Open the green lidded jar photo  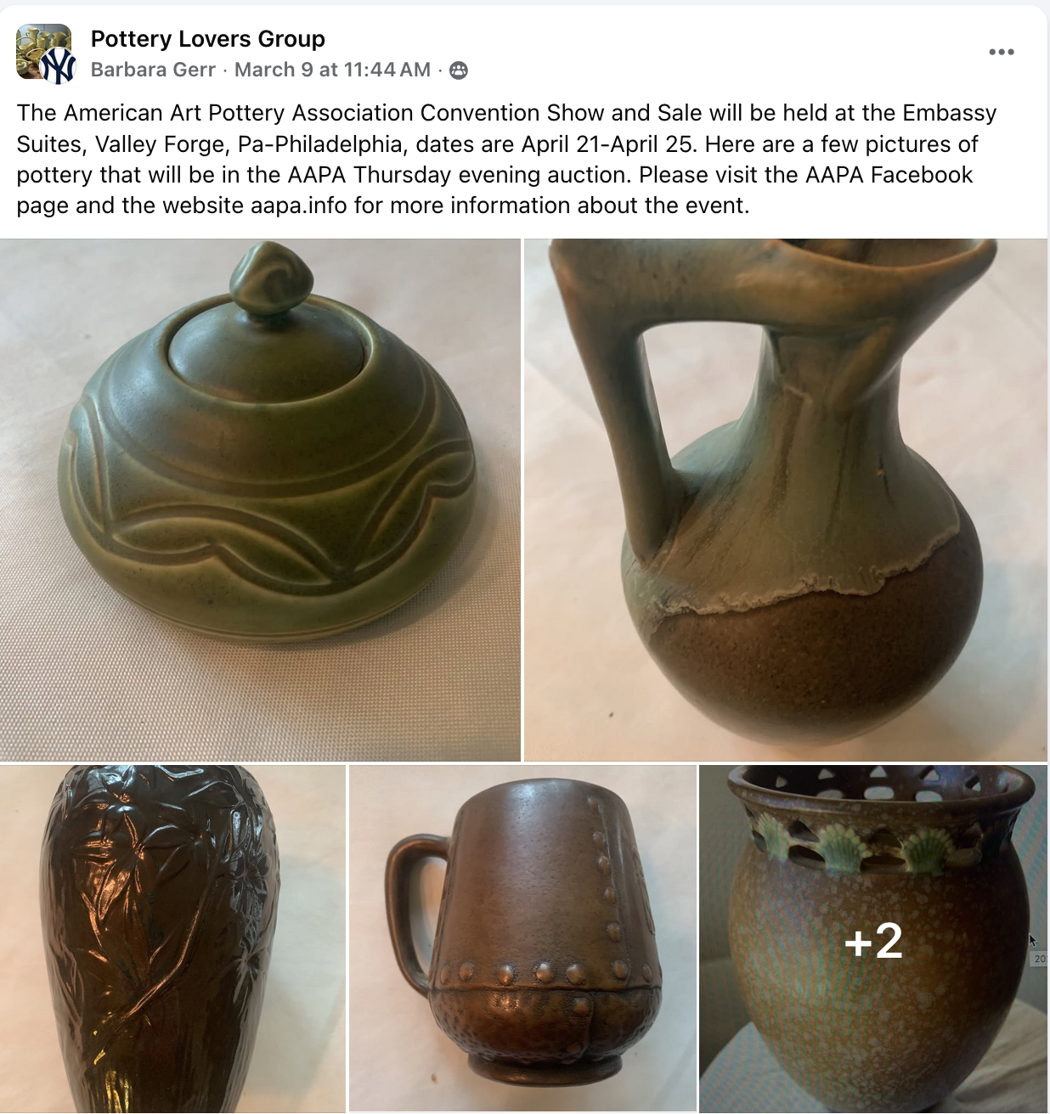260,500
